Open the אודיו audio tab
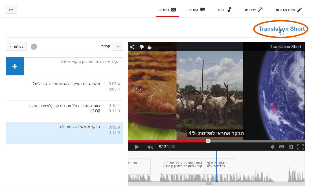This screenshot has height=187, width=311. (225, 10)
